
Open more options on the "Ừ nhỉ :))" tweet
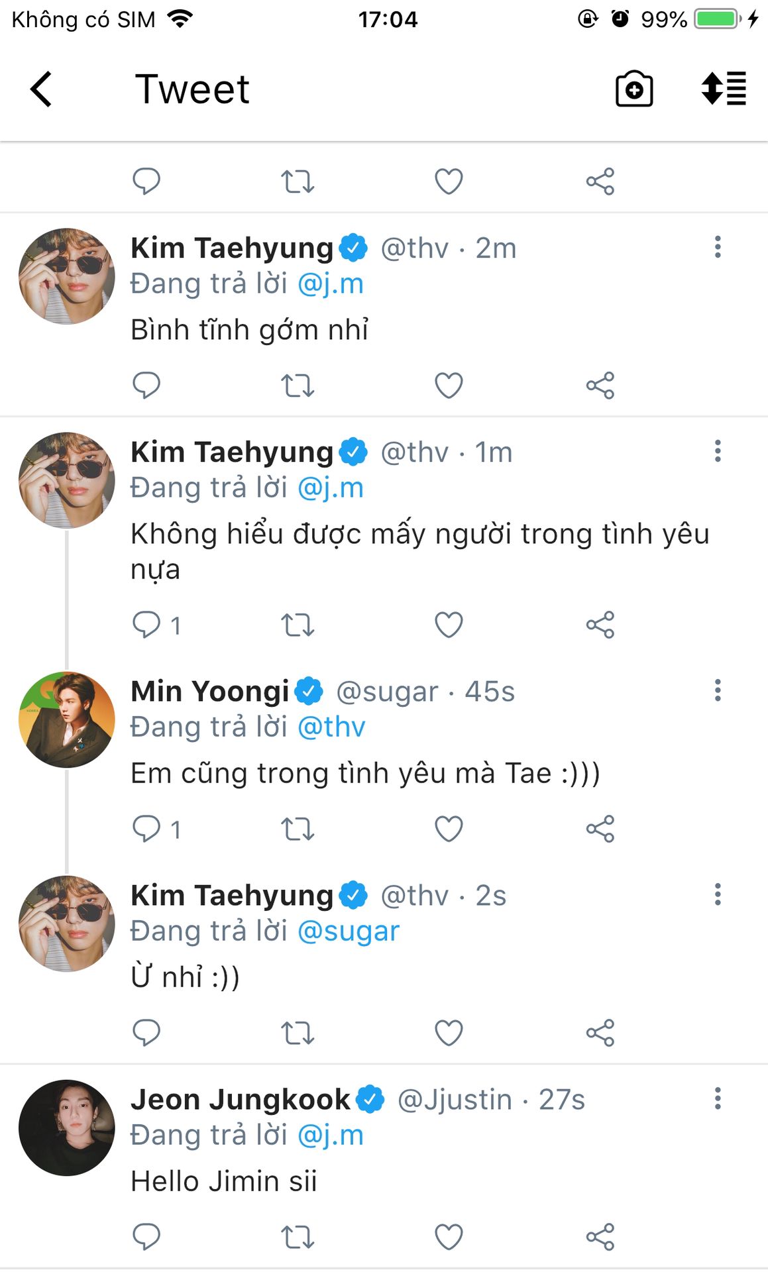pos(718,894)
